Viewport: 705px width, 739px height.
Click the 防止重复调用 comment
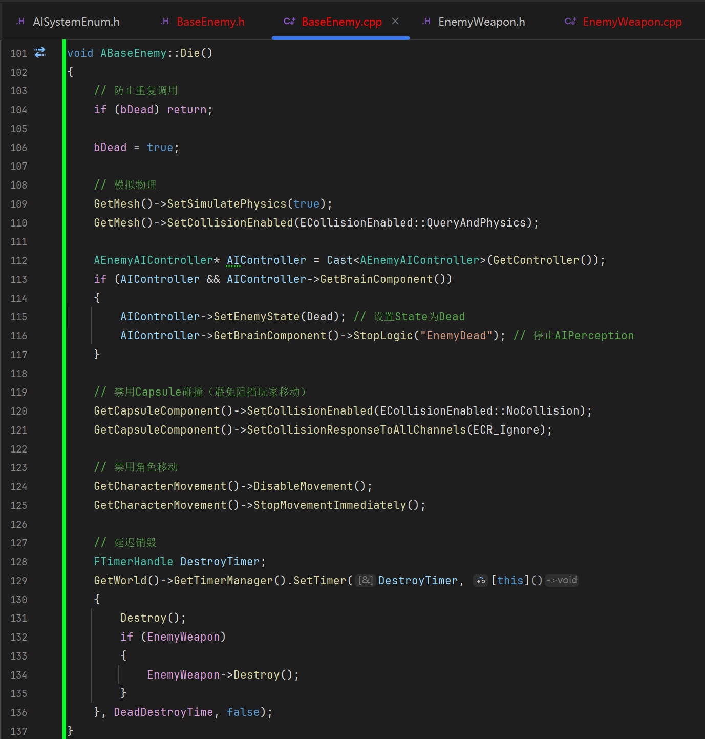click(136, 91)
